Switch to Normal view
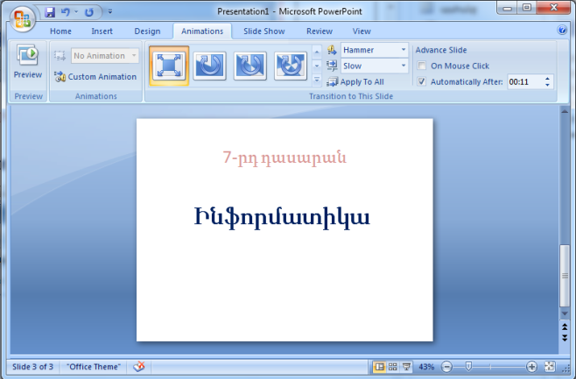 click(379, 367)
